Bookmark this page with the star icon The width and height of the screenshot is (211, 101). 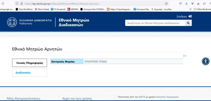tap(166, 4)
